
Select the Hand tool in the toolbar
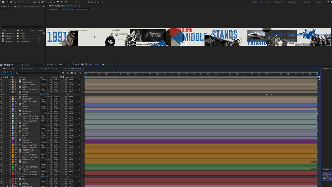click(x=11, y=2)
